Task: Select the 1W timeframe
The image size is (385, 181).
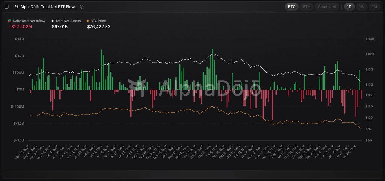Action: click(362, 7)
